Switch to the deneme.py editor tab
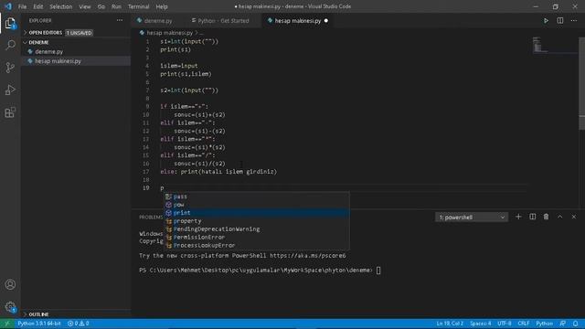Viewport: 585px width, 329px height. pyautogui.click(x=158, y=21)
